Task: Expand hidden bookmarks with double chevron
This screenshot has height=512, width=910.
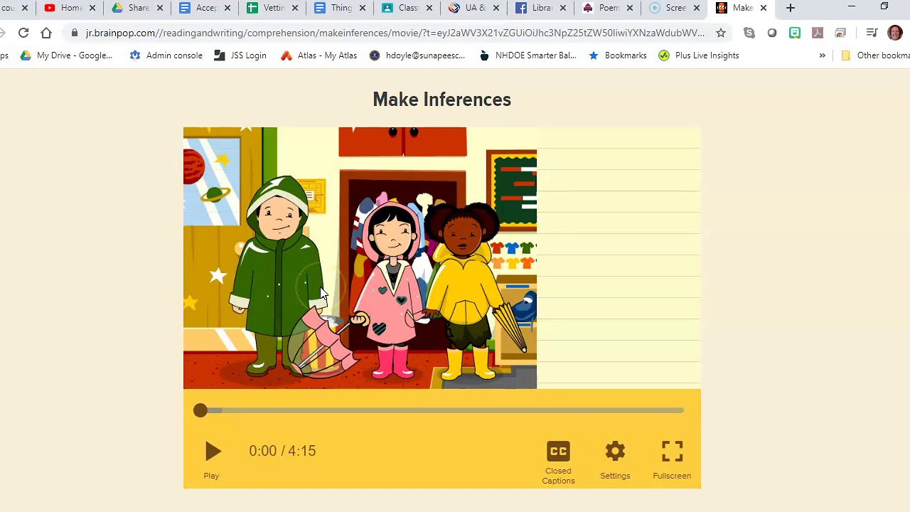Action: (x=823, y=55)
